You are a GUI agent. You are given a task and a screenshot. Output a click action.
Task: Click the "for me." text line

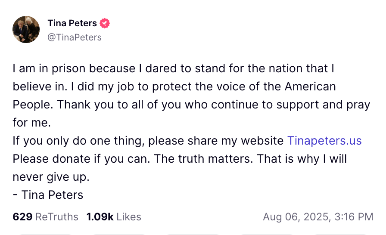pos(31,123)
